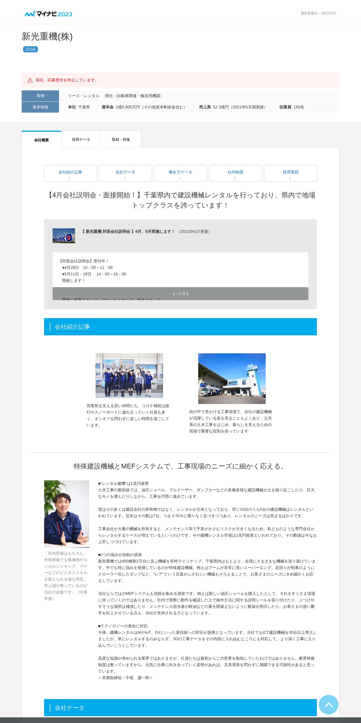
Task: Click the 基本情報 label cell
Action: click(40, 107)
